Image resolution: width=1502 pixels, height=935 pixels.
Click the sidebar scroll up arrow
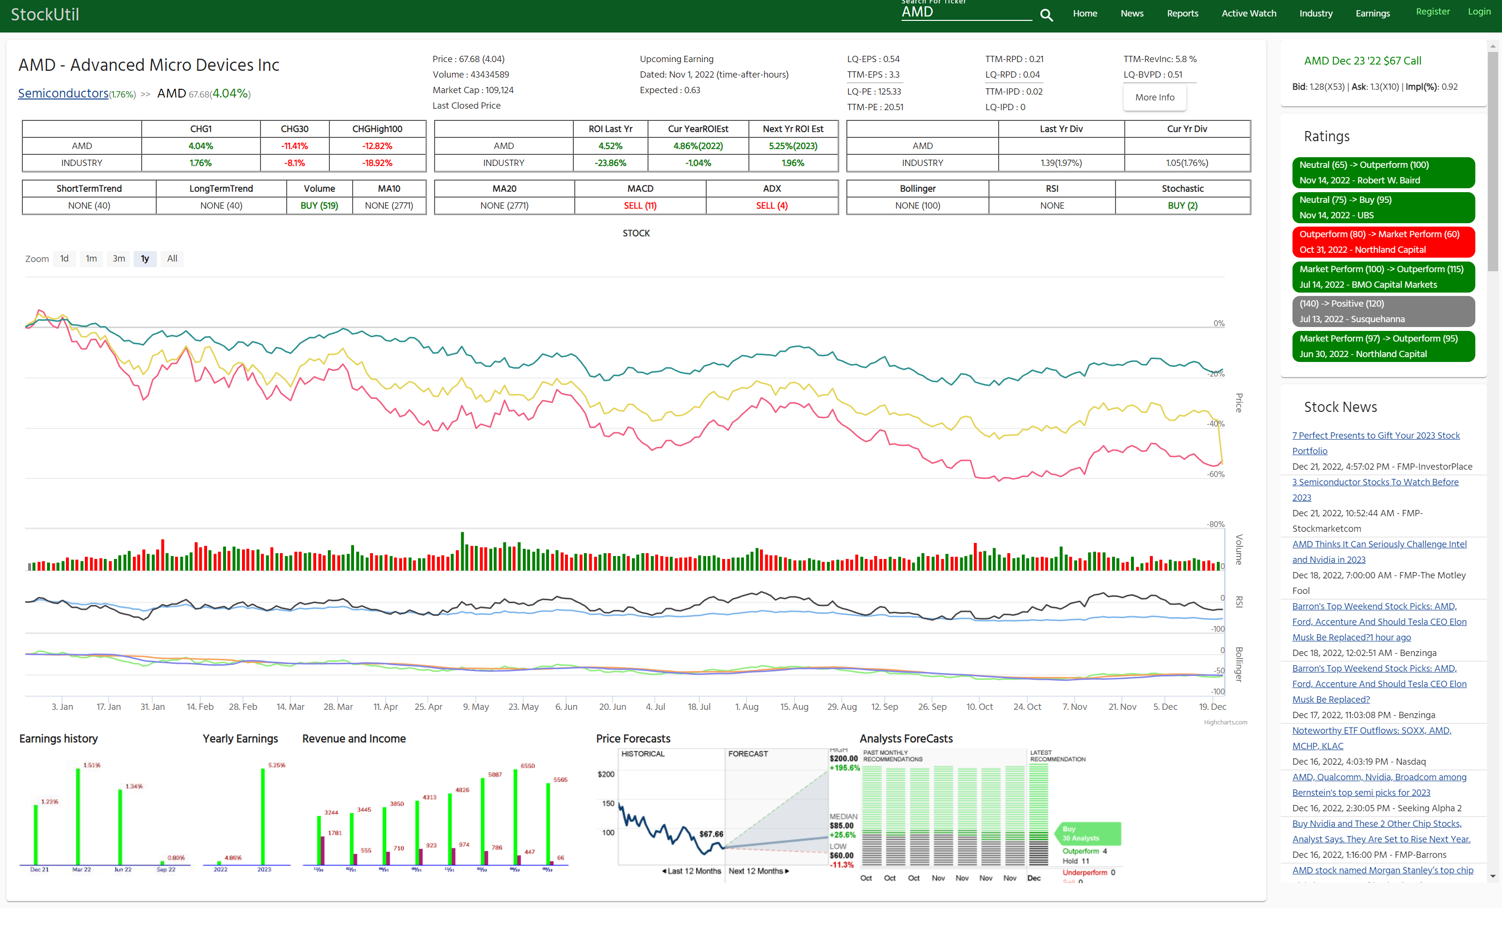tap(1493, 46)
